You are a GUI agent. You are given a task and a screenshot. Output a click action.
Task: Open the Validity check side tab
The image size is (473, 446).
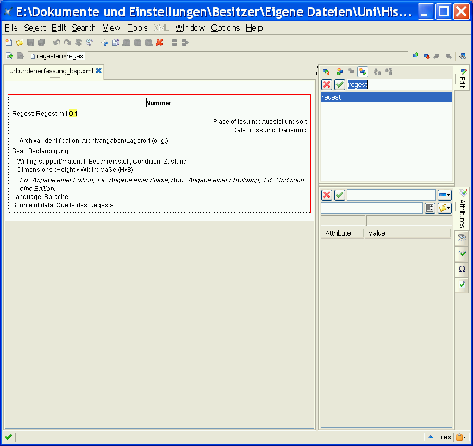point(462,285)
